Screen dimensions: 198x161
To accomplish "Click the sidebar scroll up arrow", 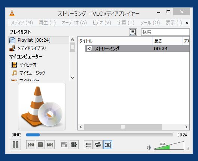I will tap(72, 40).
